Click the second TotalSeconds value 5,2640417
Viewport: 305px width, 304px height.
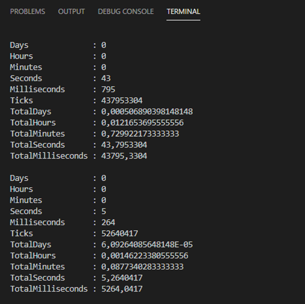(122, 278)
